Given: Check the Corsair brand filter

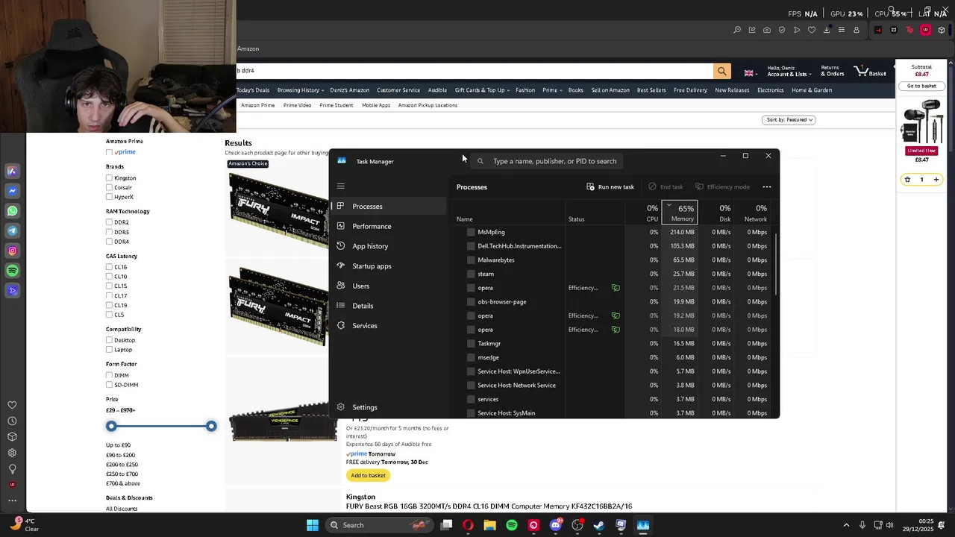Looking at the screenshot, I should (x=109, y=187).
